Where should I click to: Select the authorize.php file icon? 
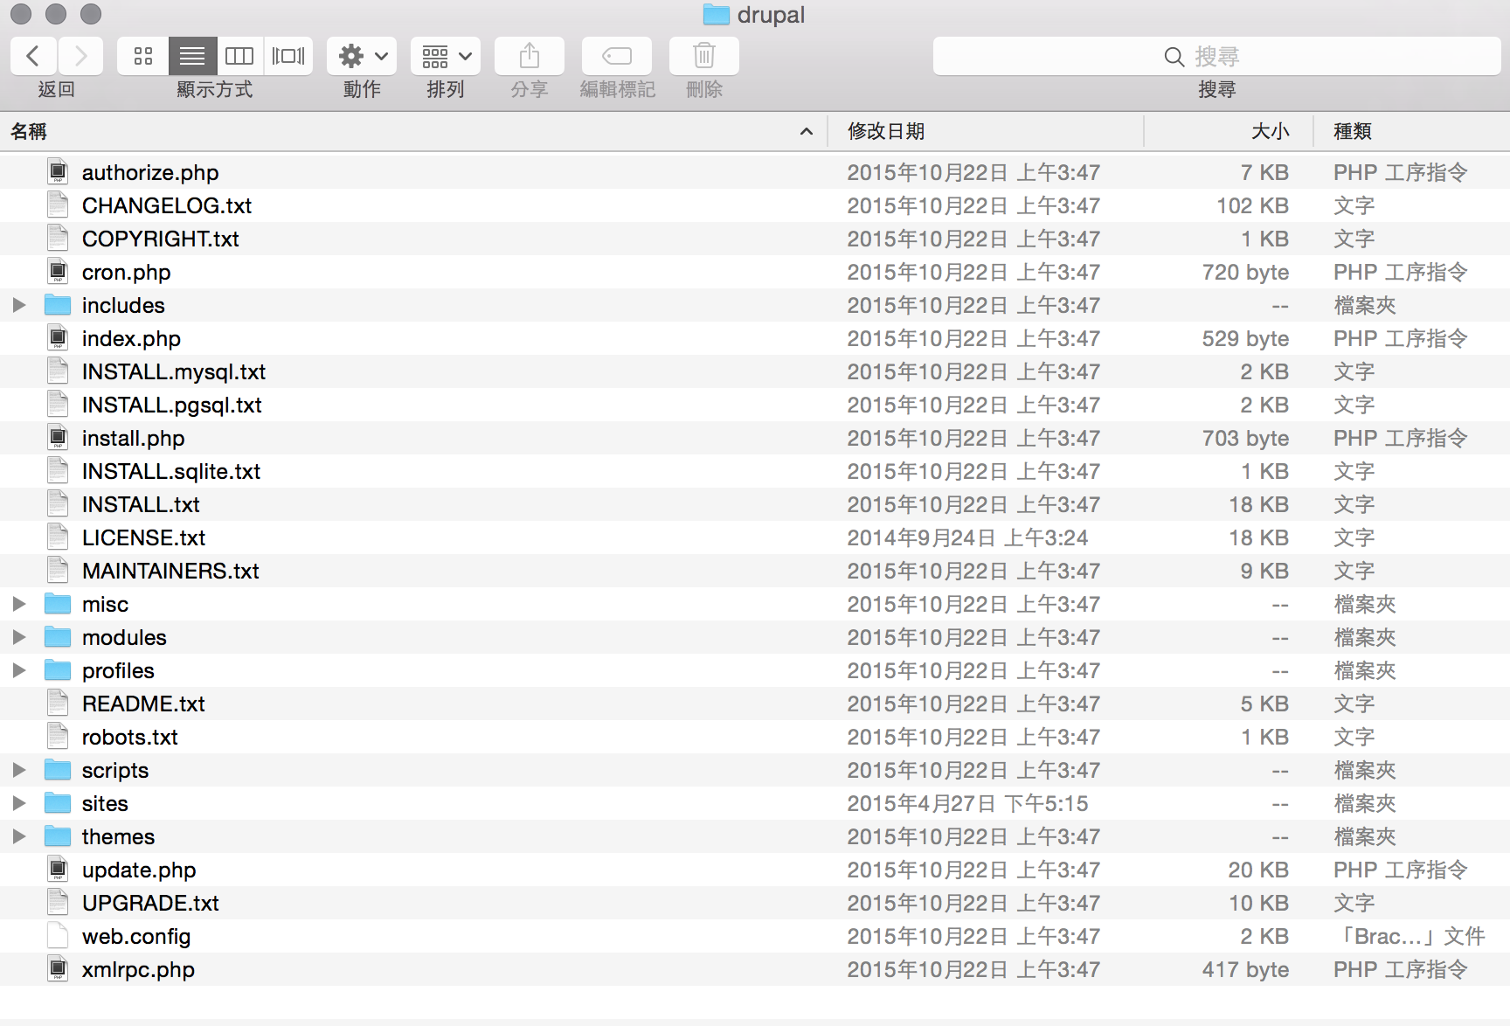pos(58,172)
